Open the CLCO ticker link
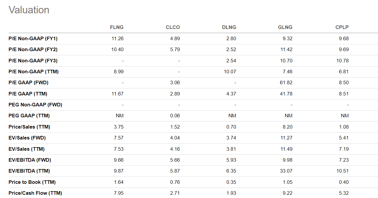 (173, 27)
